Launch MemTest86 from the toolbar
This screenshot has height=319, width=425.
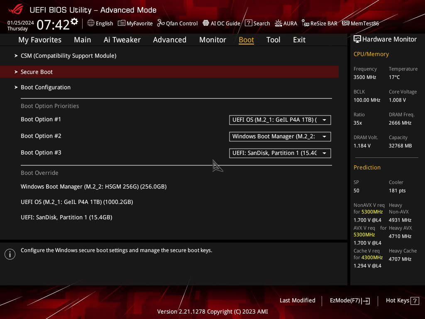[x=360, y=23]
